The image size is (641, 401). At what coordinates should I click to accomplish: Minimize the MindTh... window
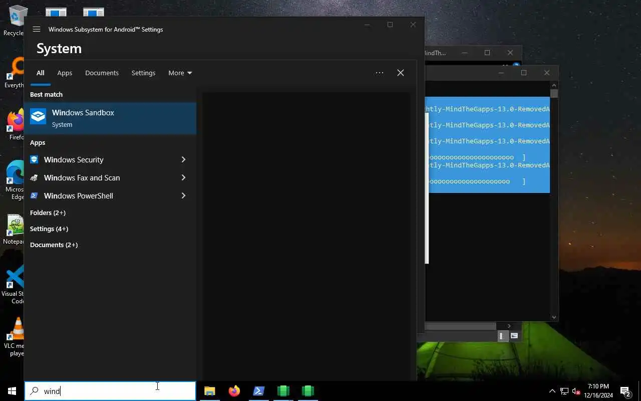464,53
